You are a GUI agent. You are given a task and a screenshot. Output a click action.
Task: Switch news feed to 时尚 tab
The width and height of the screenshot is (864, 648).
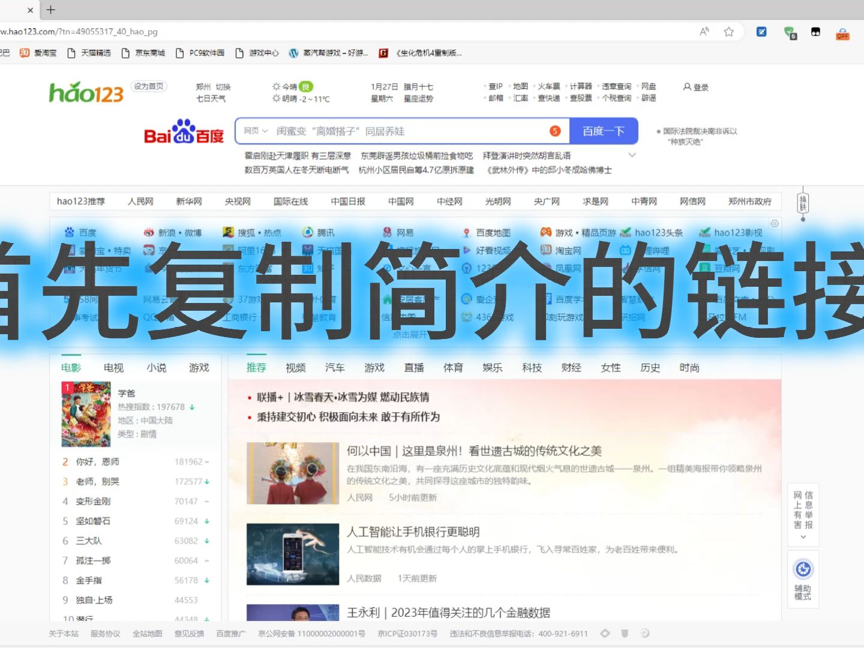point(689,368)
